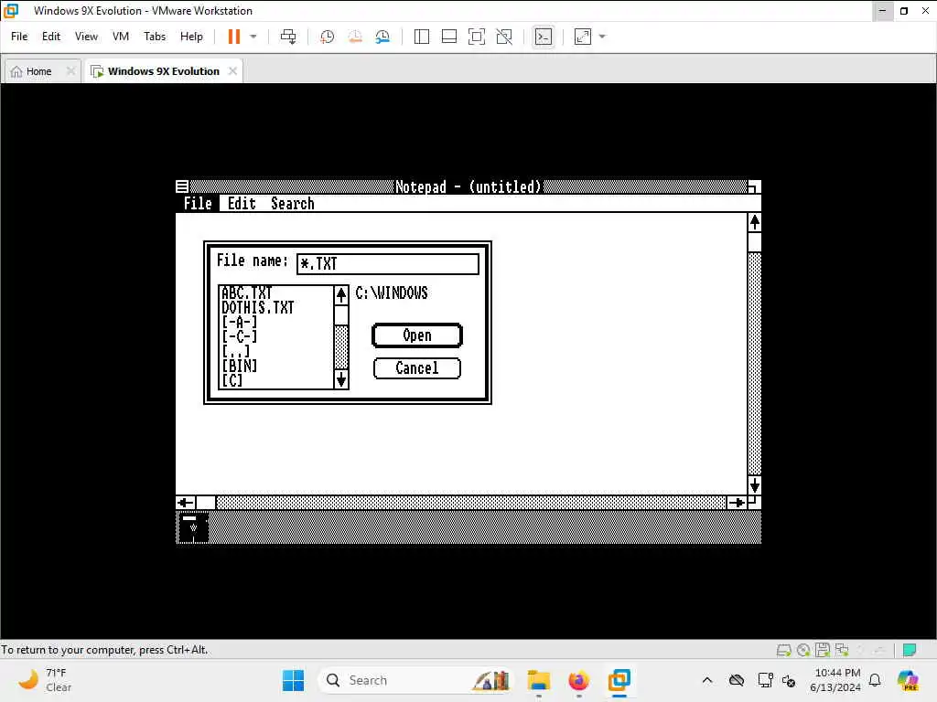
Task: Open the VM menu
Action: pyautogui.click(x=121, y=37)
